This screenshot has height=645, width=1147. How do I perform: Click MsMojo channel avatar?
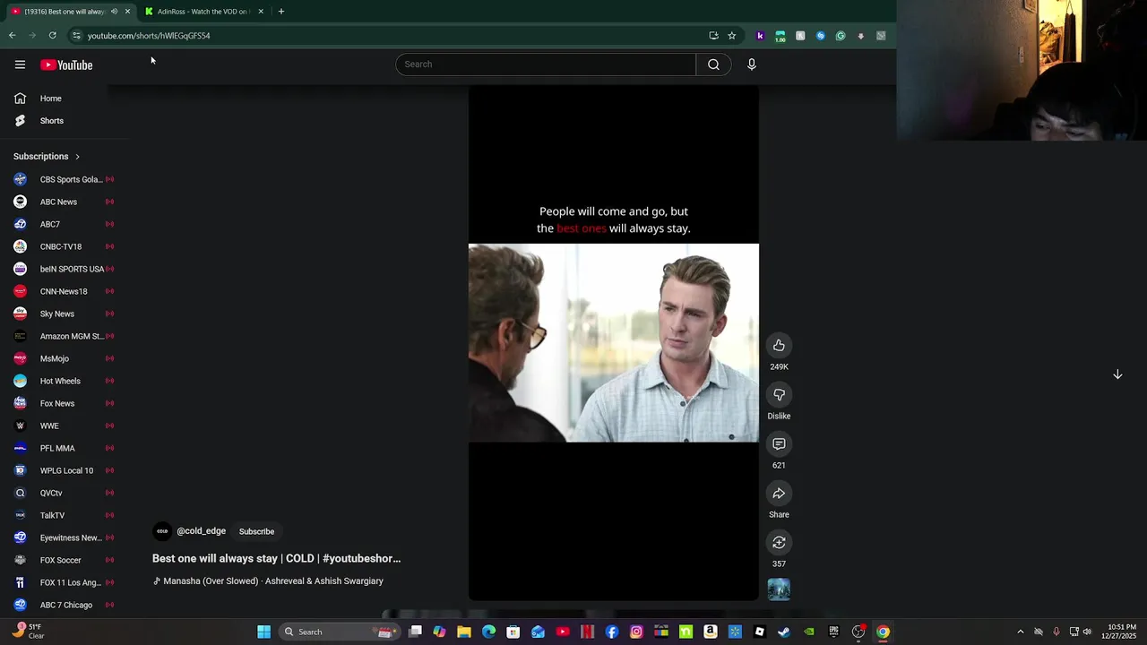(20, 358)
